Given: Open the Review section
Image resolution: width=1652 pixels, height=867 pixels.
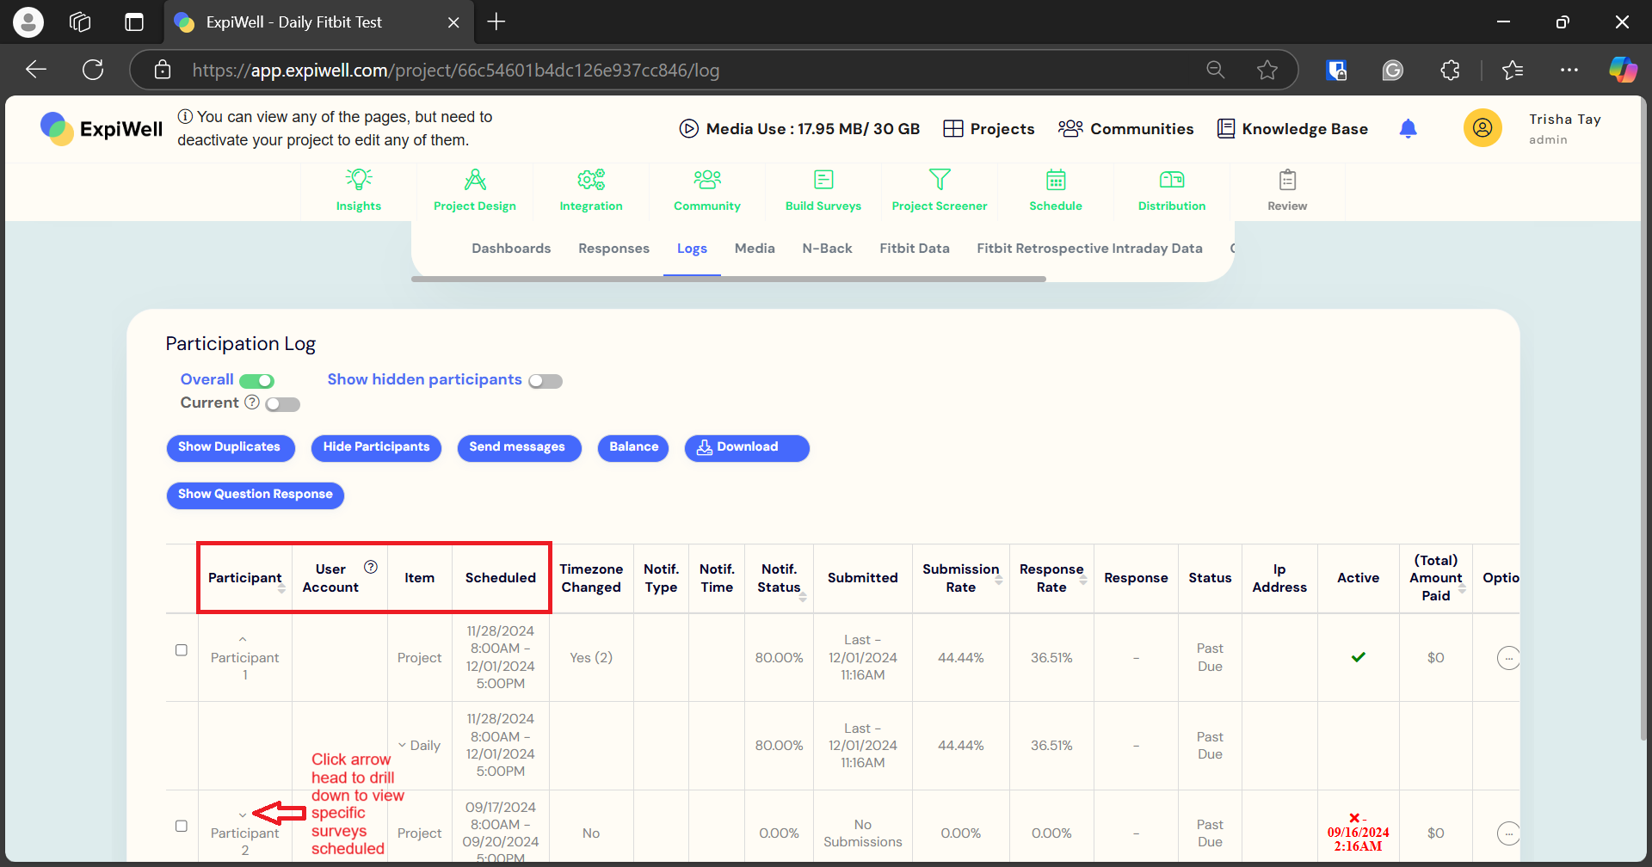Looking at the screenshot, I should point(1286,191).
